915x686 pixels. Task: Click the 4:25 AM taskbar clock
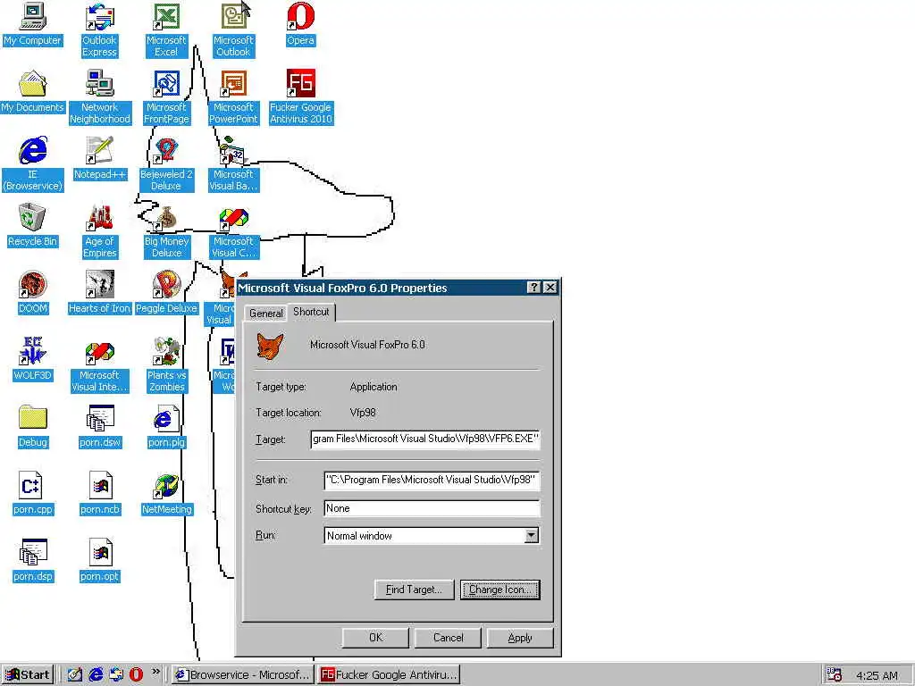[877, 675]
